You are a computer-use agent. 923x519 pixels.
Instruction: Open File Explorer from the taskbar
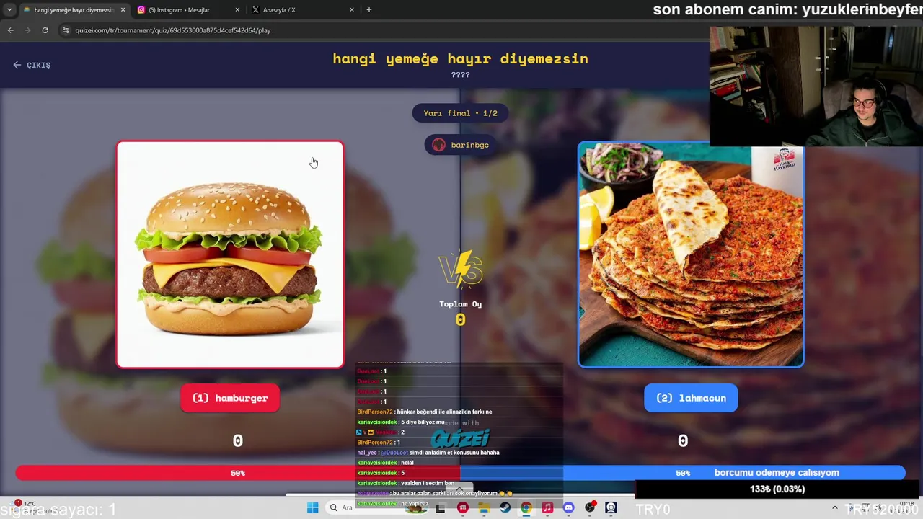(484, 508)
